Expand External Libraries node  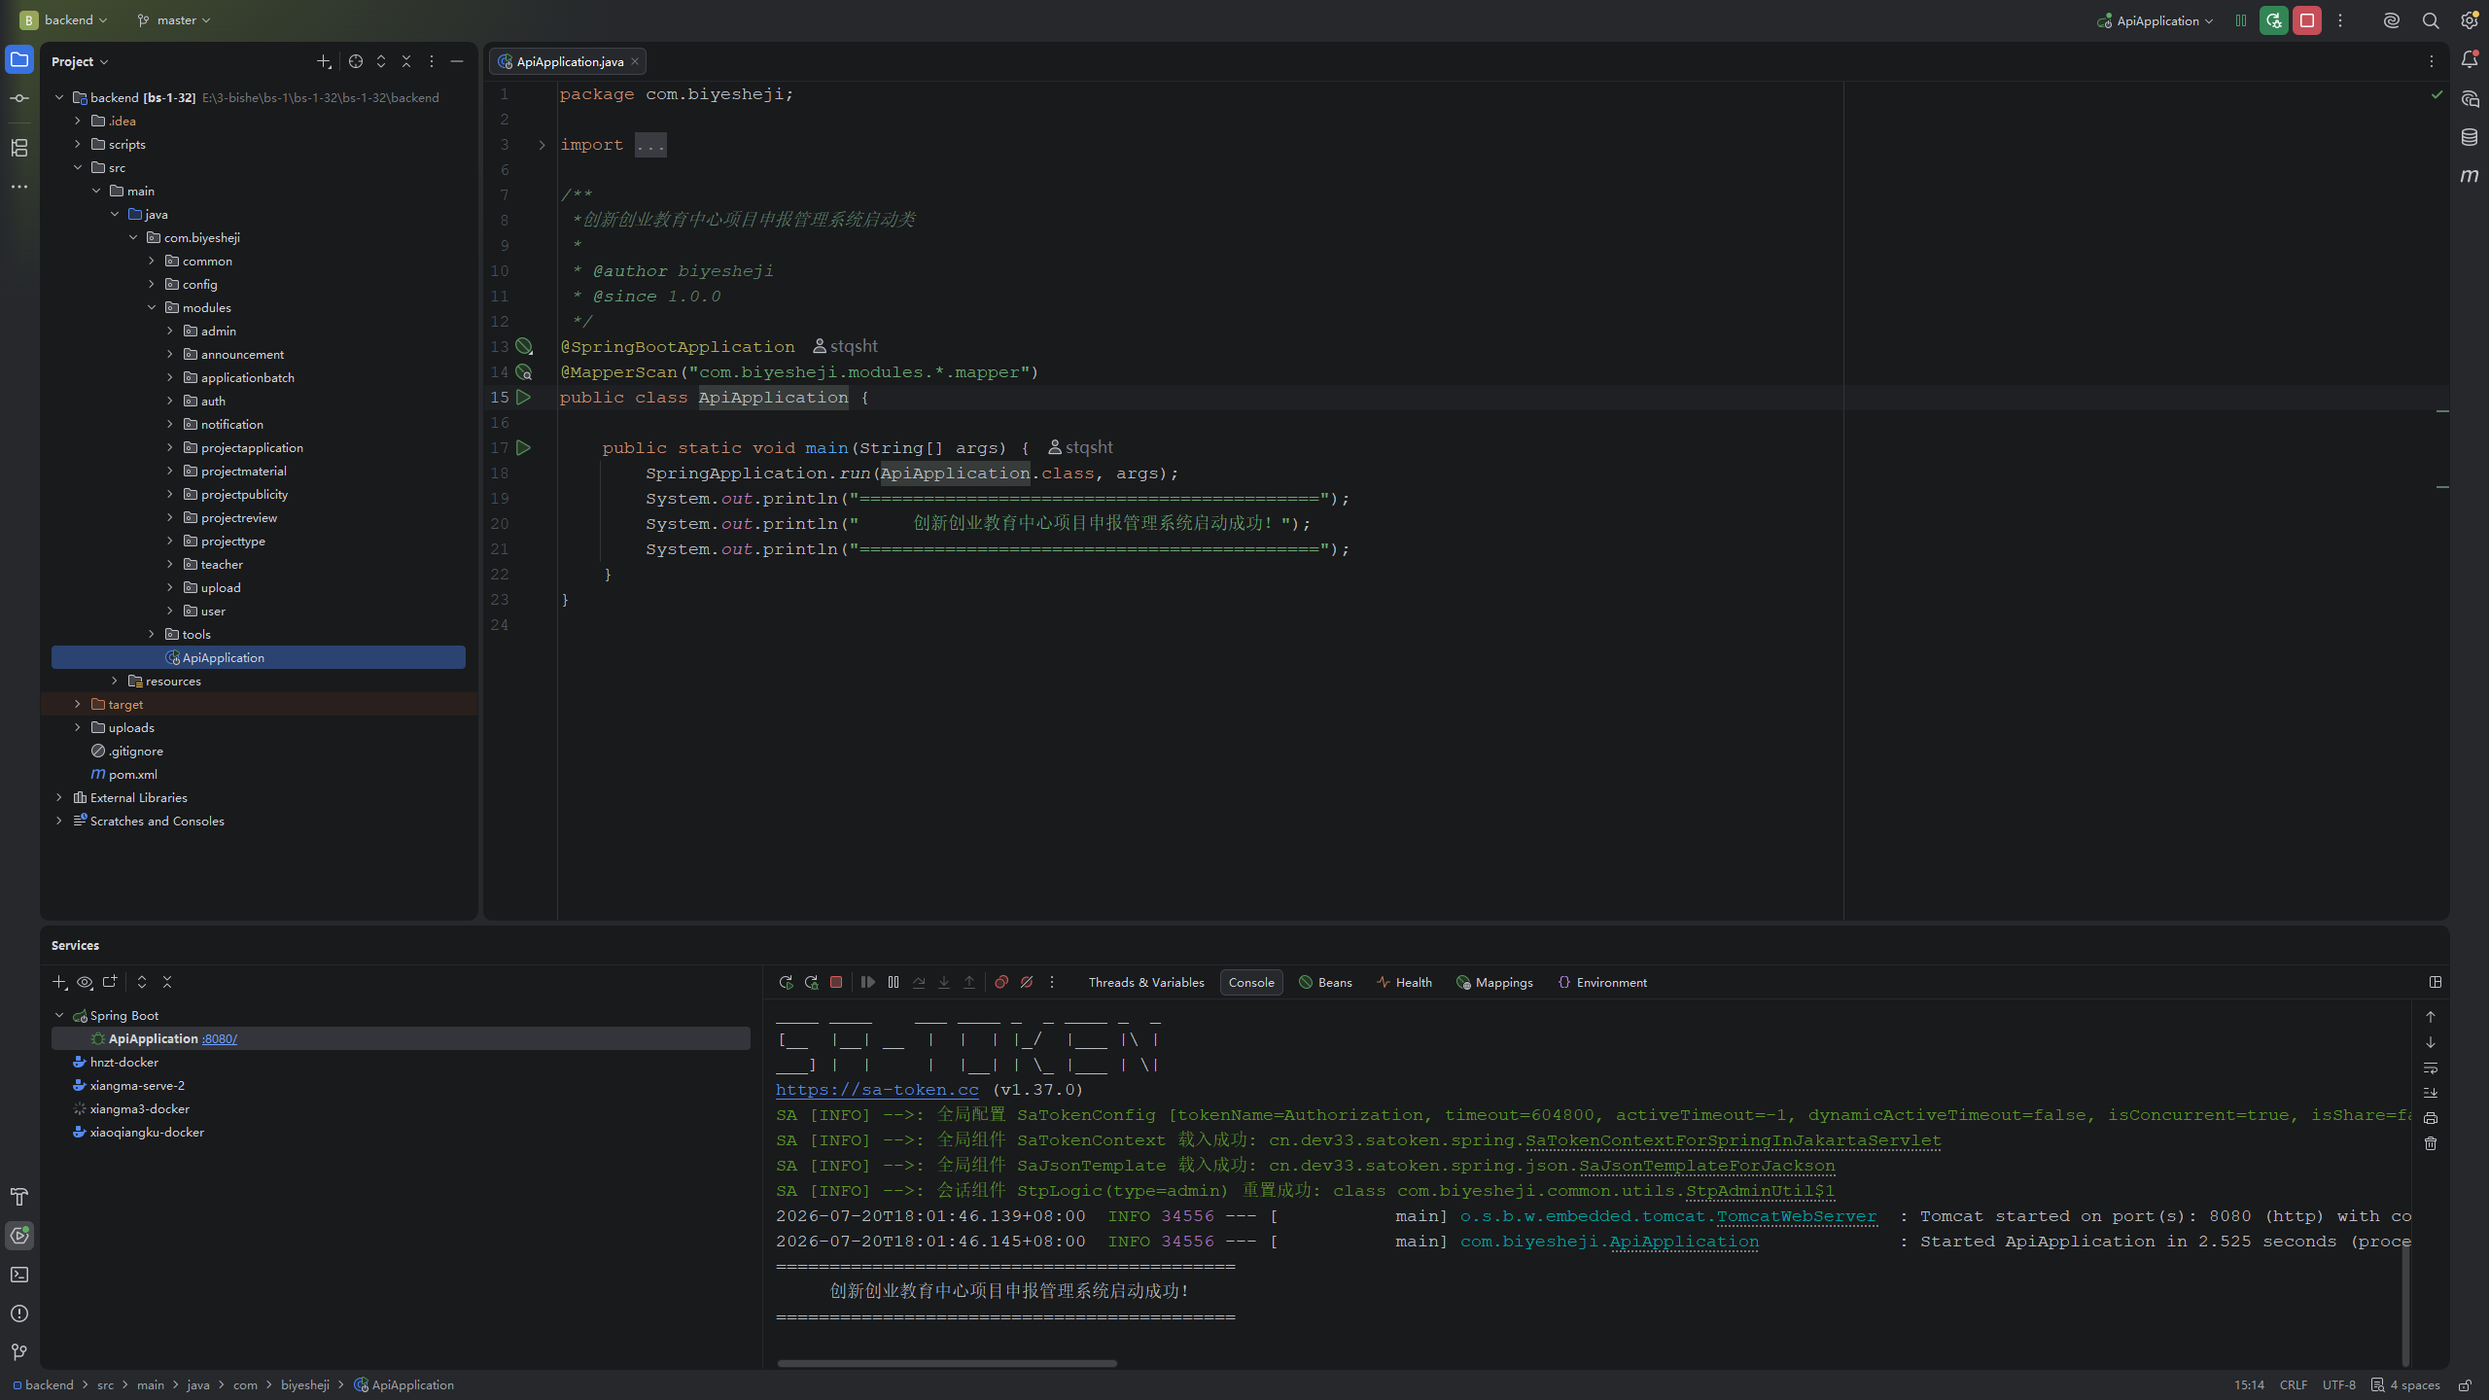point(59,797)
